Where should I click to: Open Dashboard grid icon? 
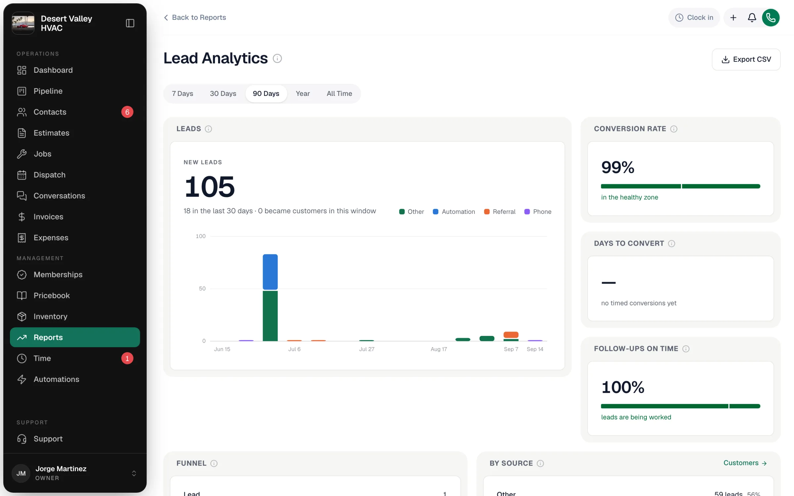pos(22,70)
